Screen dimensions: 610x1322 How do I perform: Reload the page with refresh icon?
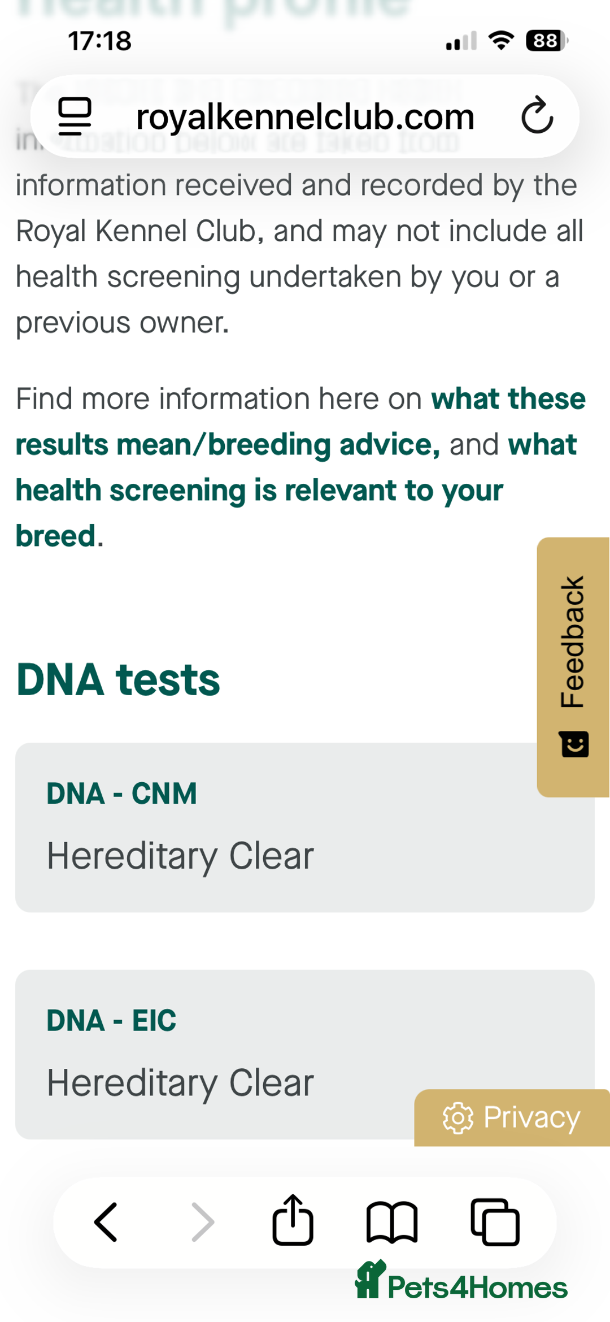pos(537,115)
